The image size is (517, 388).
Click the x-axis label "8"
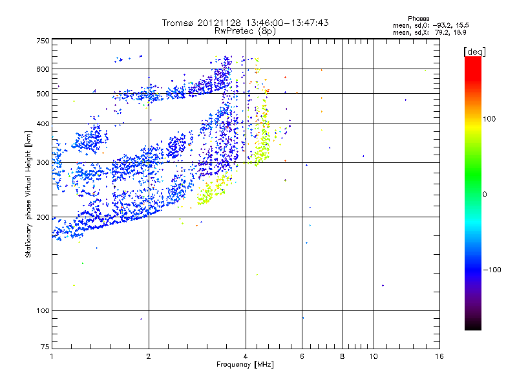pyautogui.click(x=343, y=356)
